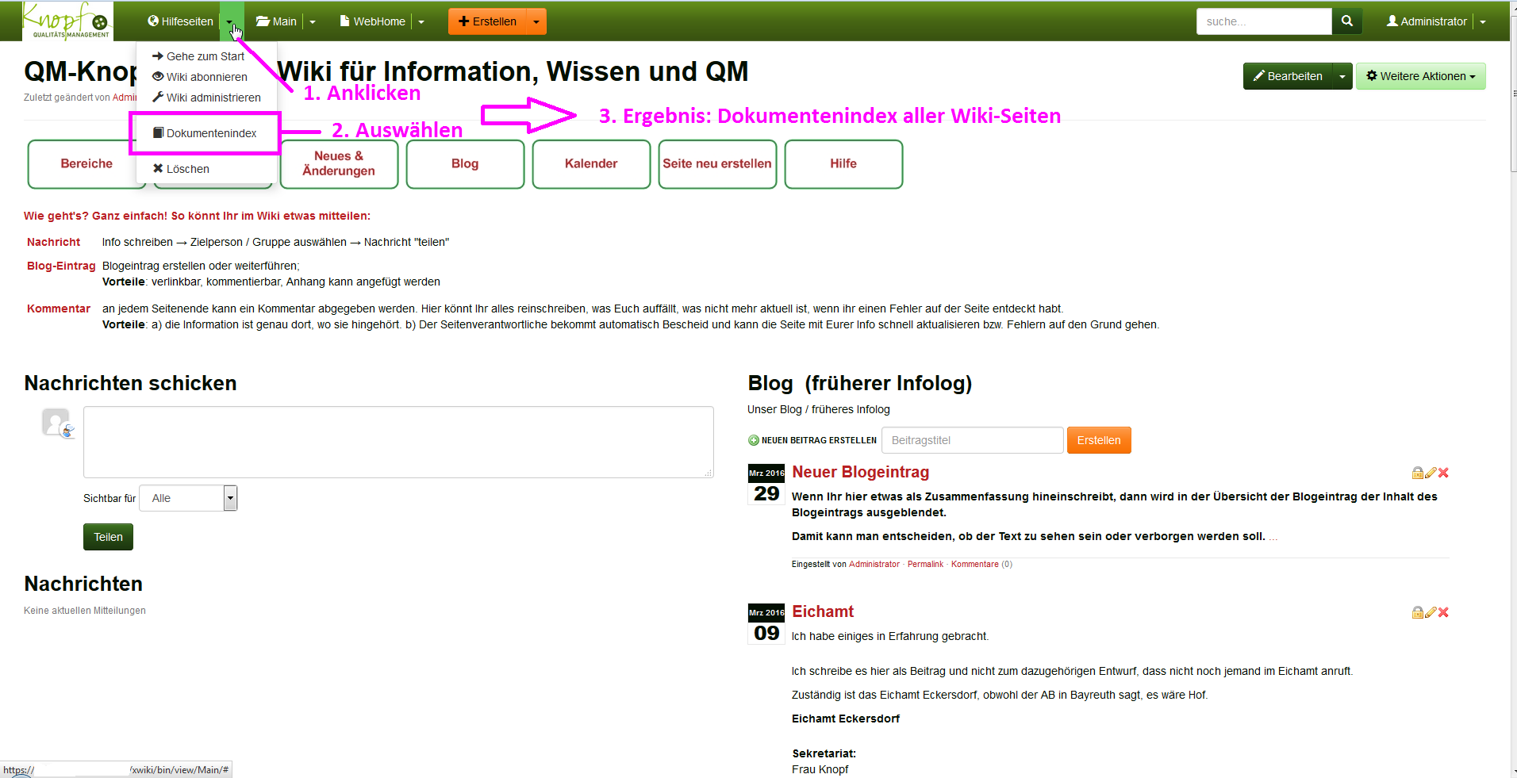Click the Knopf Qualitätsmanagement logo
This screenshot has height=778, width=1517.
click(67, 21)
